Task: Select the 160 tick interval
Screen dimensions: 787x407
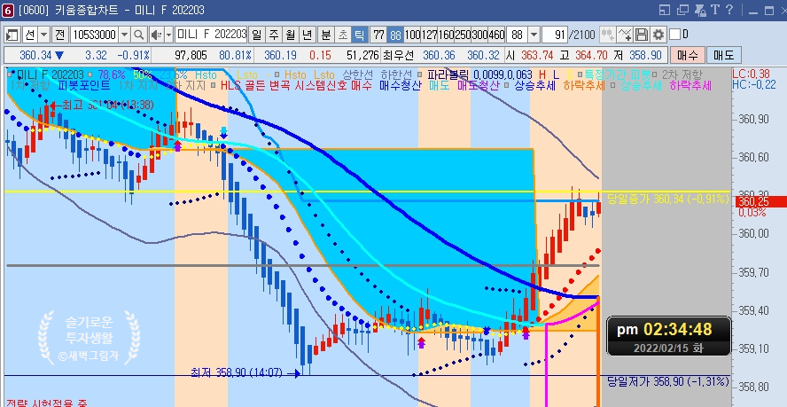Action: [446, 35]
